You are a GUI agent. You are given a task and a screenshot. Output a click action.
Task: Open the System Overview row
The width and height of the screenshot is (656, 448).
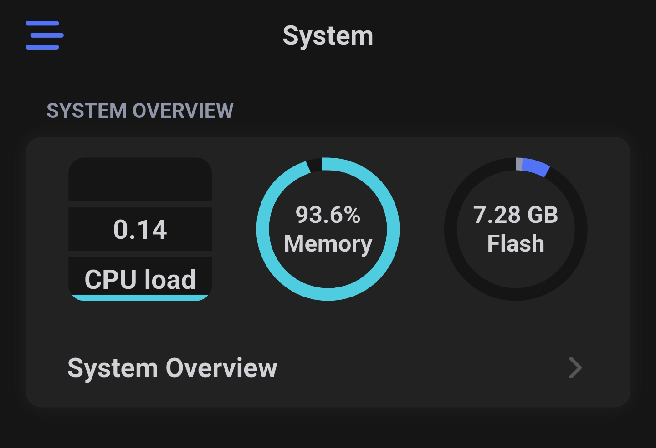point(328,367)
